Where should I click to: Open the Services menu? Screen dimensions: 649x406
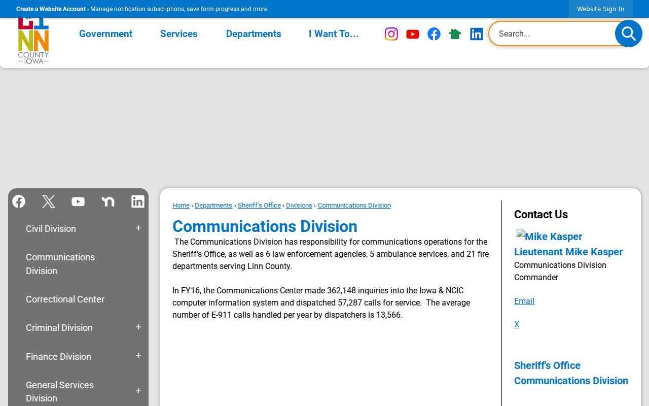(x=179, y=34)
